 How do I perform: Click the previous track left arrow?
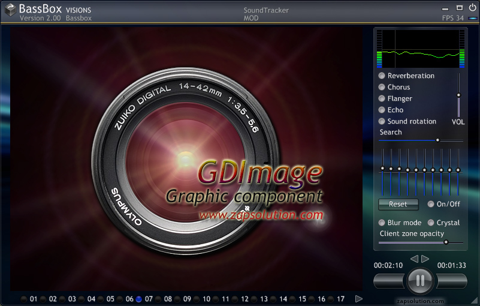pos(414,259)
